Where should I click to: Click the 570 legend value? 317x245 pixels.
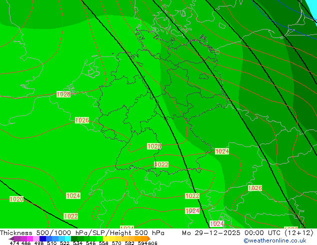[x=116, y=243]
